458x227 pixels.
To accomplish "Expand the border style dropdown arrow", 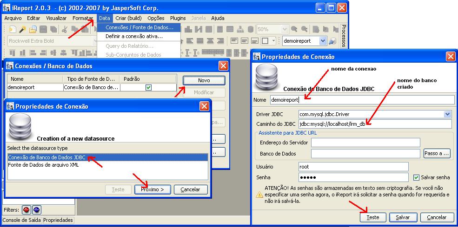I will pyautogui.click(x=273, y=41).
